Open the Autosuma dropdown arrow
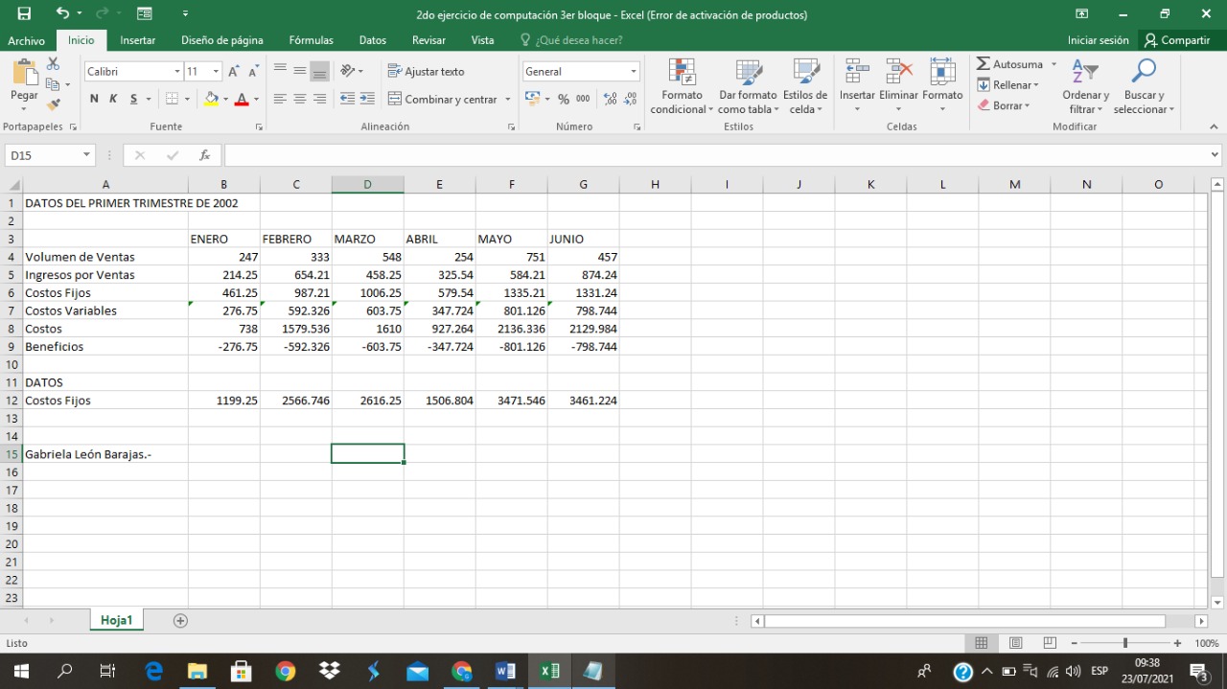This screenshot has width=1227, height=689. coord(1053,64)
